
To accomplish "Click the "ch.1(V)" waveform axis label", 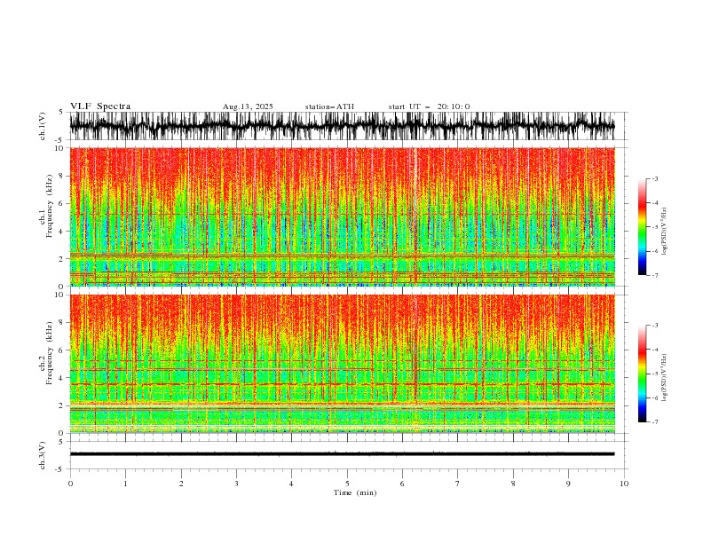I will (43, 126).
